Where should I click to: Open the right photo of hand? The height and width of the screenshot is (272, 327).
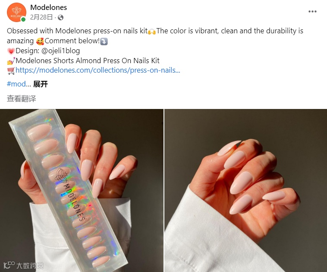(245, 190)
